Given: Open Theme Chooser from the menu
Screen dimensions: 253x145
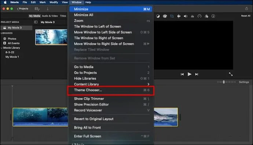Looking at the screenshot, I should click(x=111, y=90).
